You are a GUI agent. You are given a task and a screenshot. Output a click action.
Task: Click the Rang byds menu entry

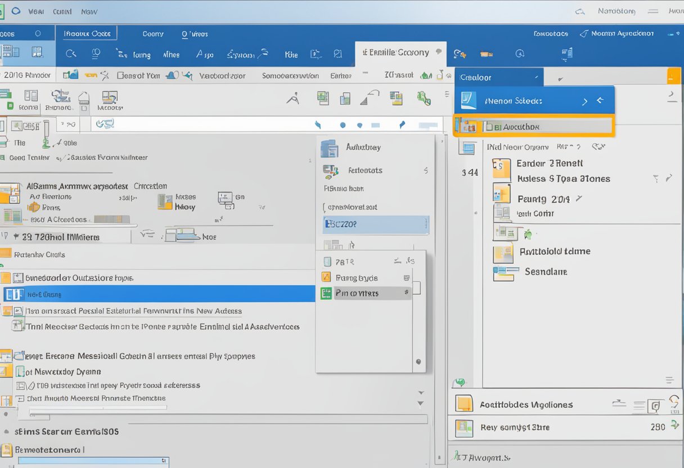tap(357, 278)
